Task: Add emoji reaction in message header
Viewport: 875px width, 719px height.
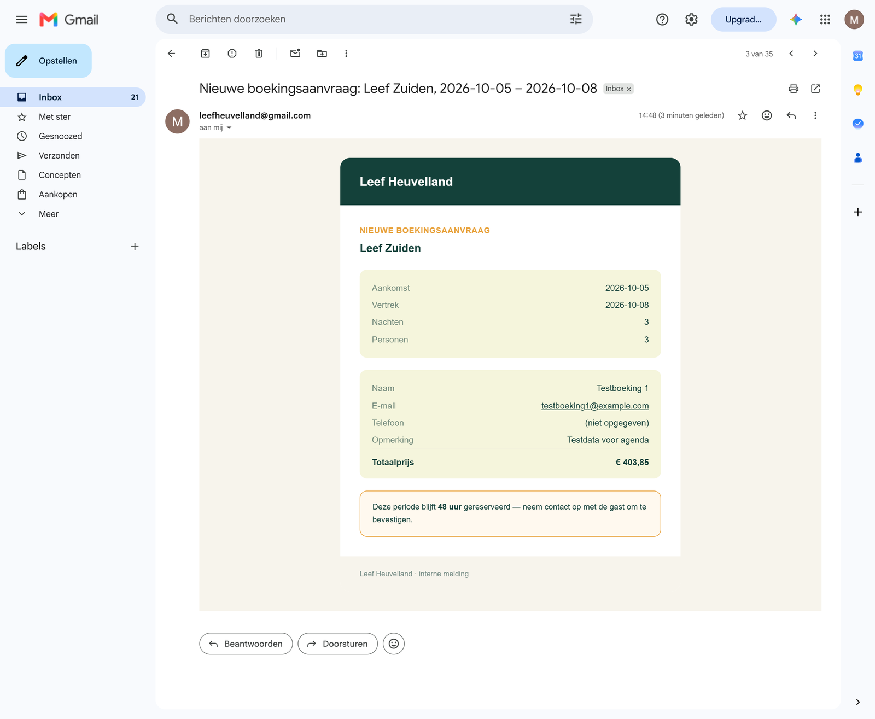Action: coord(767,115)
